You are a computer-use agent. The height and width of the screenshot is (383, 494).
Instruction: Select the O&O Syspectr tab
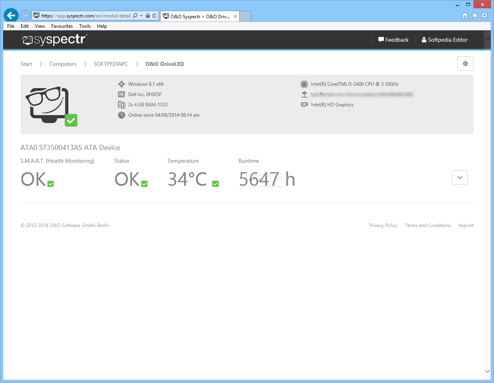[200, 16]
